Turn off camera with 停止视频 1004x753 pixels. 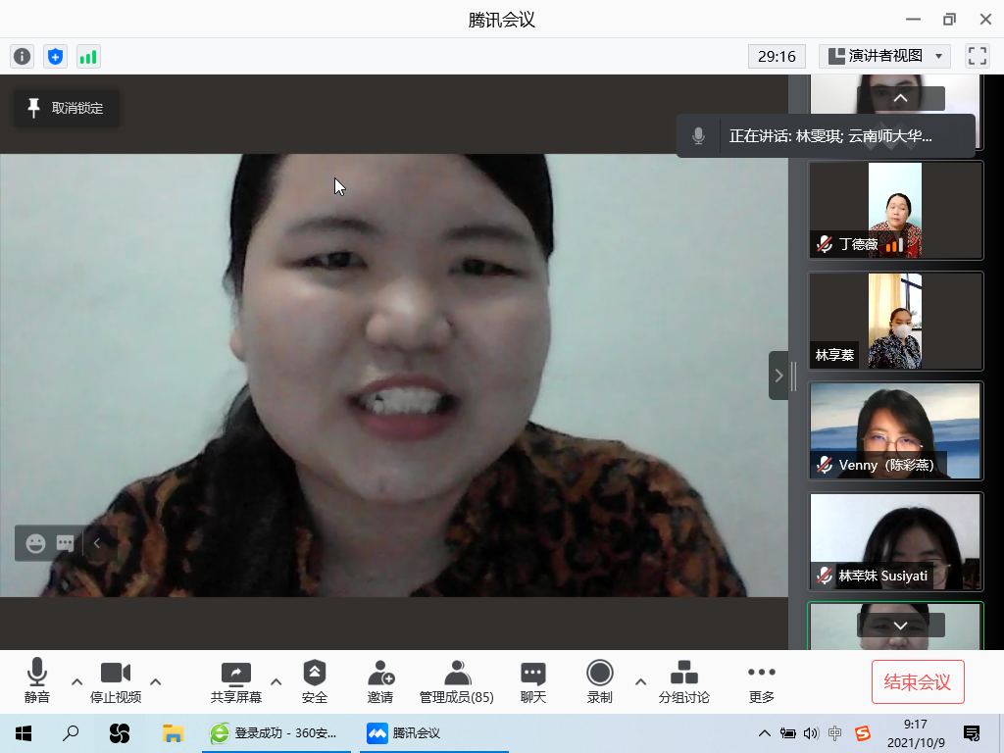[116, 681]
